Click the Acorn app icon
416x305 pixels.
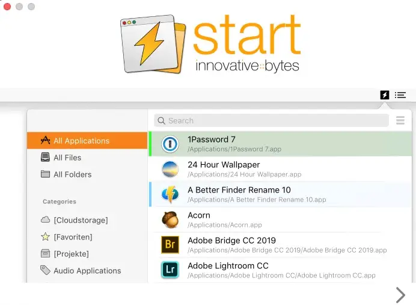(x=170, y=220)
